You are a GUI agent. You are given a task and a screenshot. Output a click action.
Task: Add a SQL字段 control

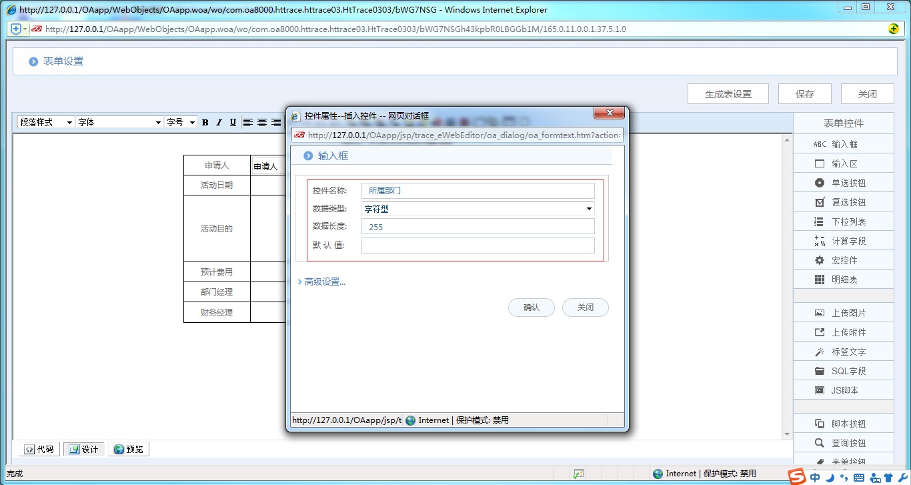click(843, 370)
